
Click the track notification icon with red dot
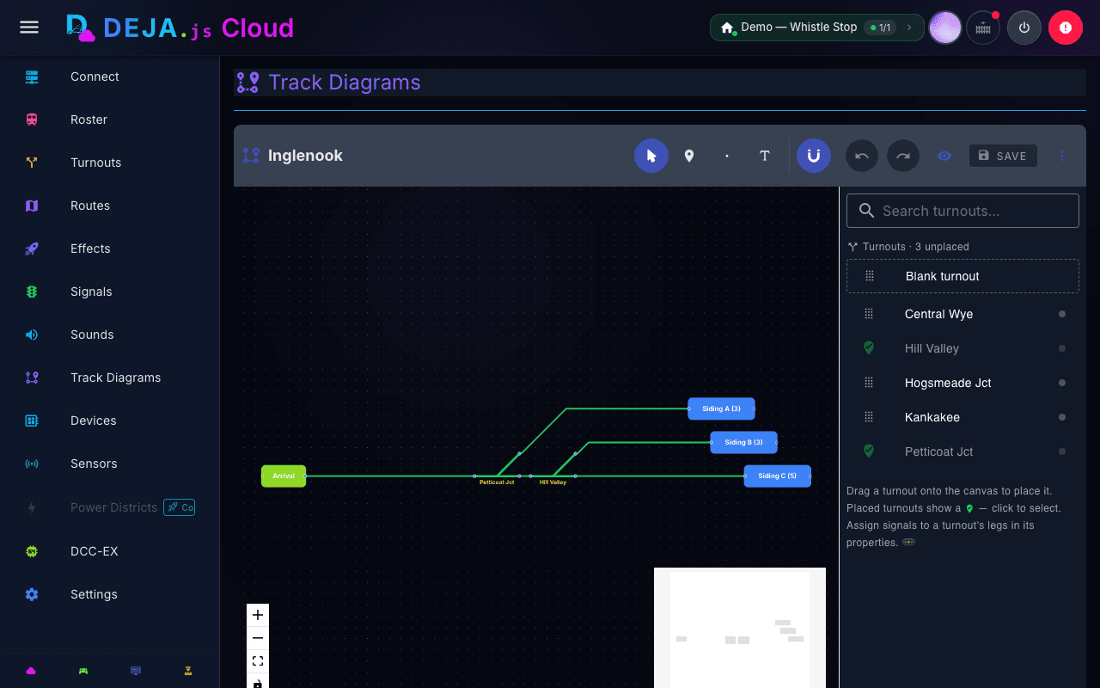(x=983, y=28)
